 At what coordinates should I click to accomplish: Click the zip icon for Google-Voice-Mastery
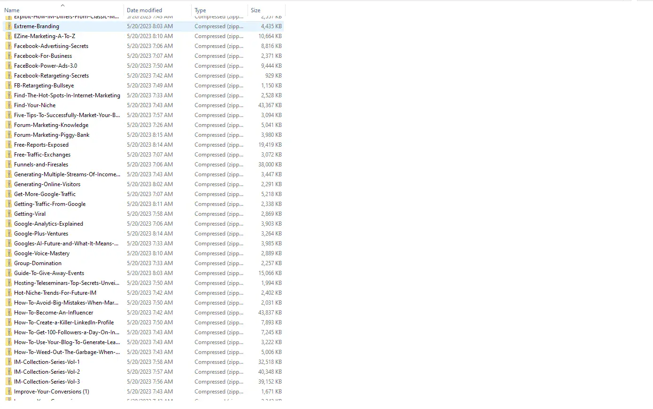pos(8,253)
